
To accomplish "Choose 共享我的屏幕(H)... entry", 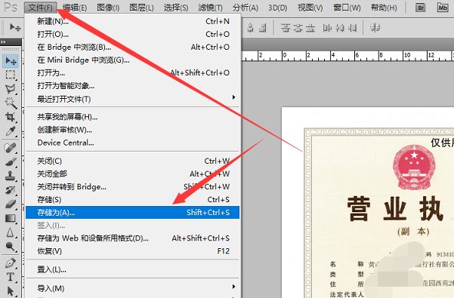I will click(133, 117).
